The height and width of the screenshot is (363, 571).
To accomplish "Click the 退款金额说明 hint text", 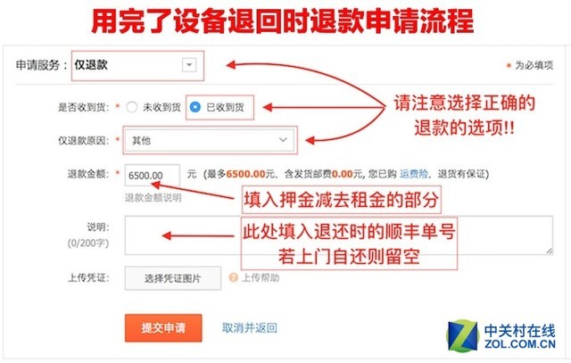I will coord(153,198).
